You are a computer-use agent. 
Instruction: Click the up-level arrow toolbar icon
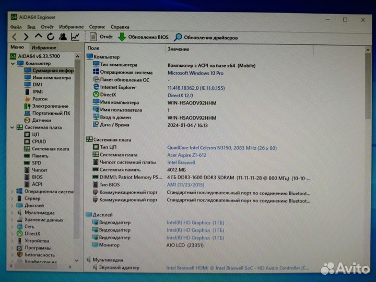click(38, 36)
